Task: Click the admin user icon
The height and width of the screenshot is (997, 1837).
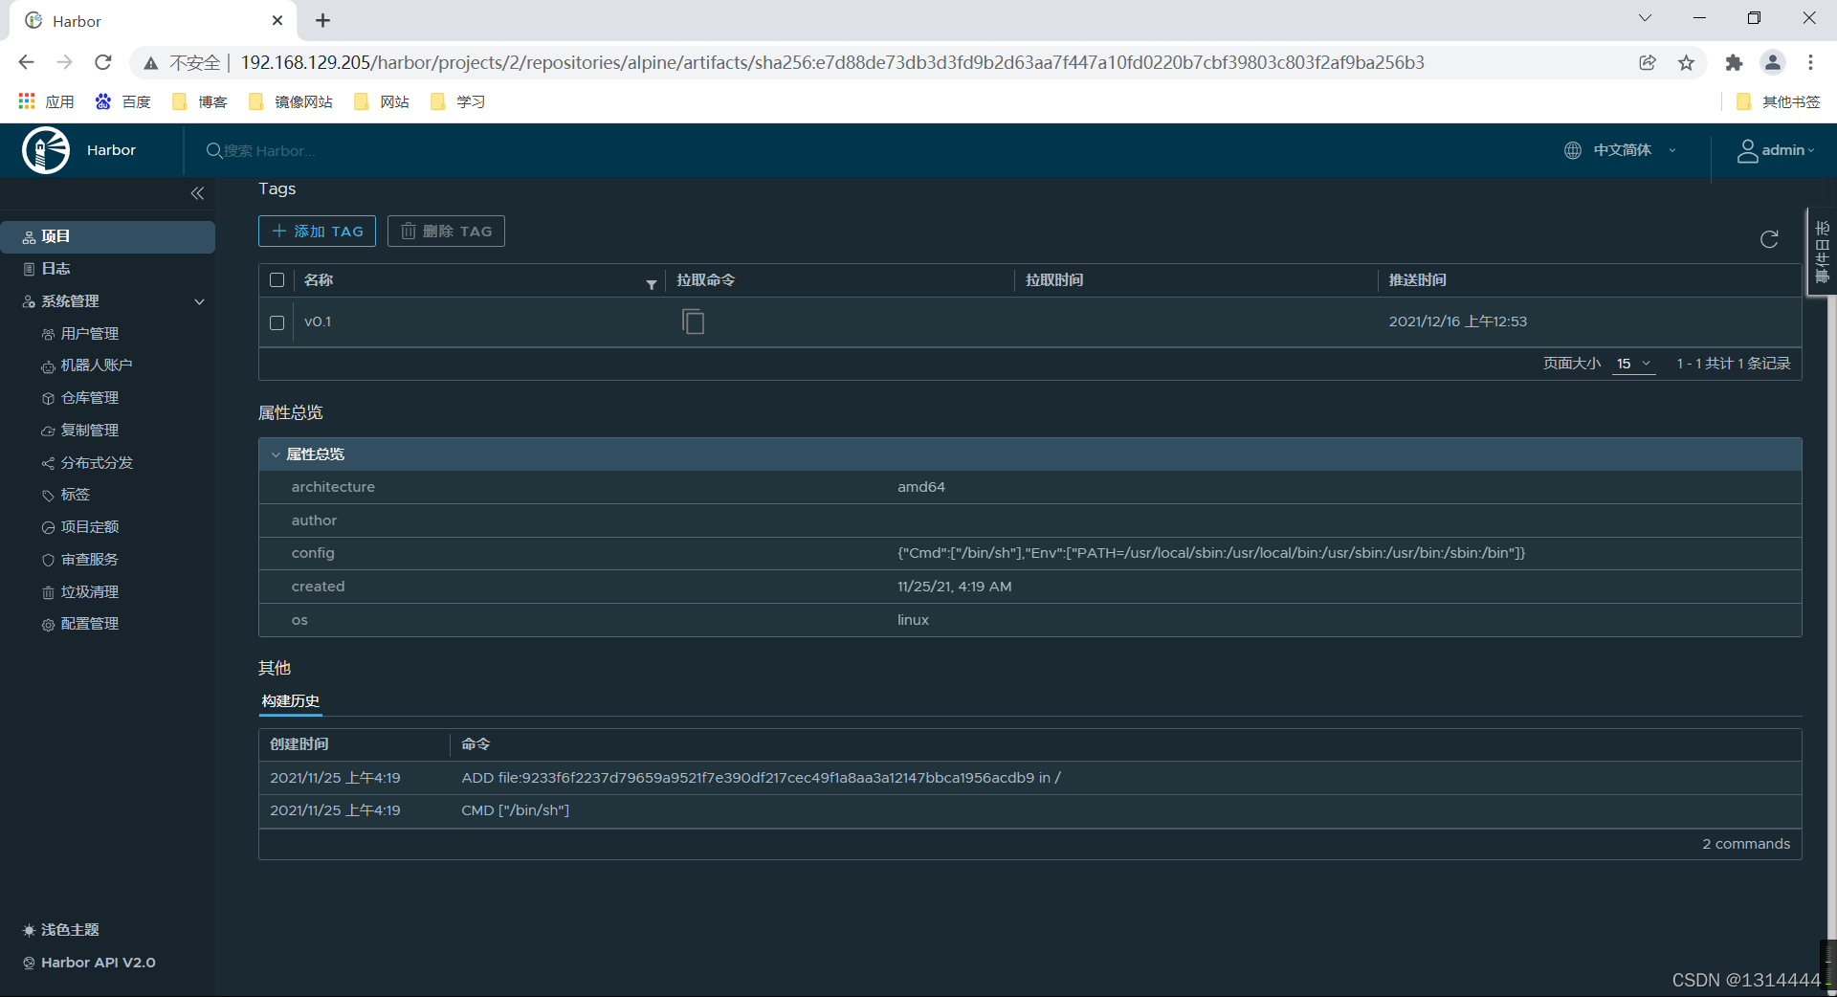Action: point(1747,150)
